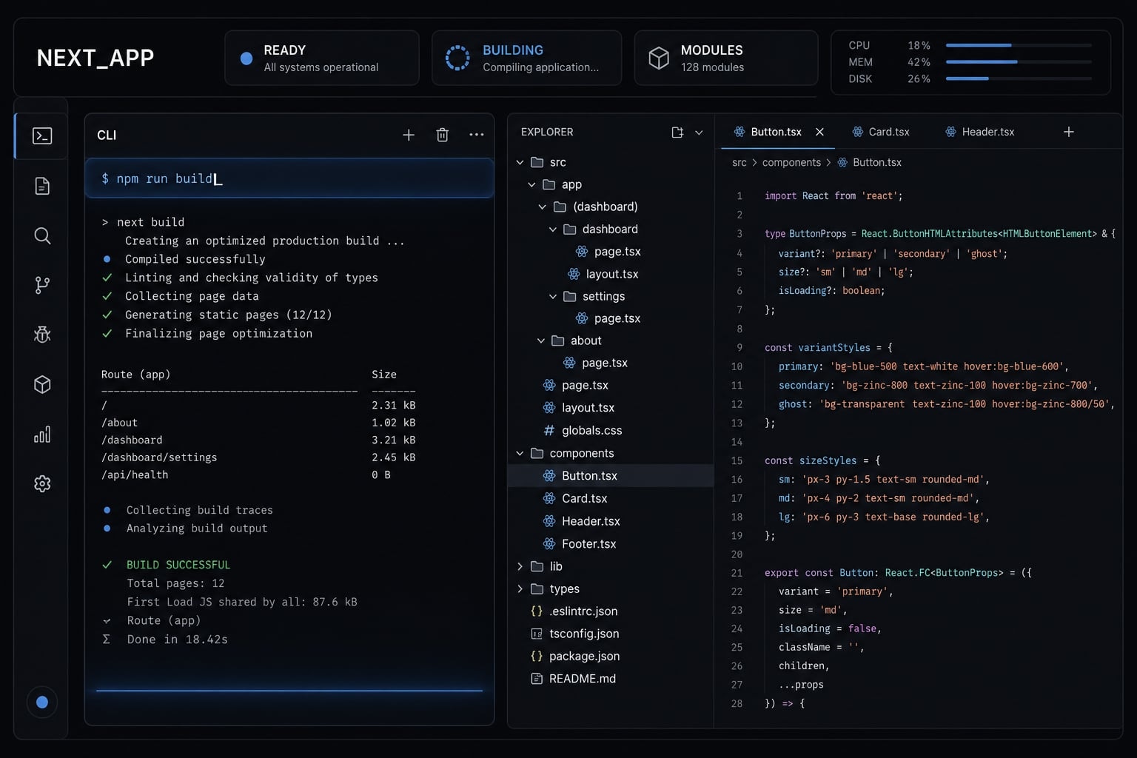The image size is (1137, 758).
Task: Focus the npm run build command input
Action: click(x=289, y=178)
